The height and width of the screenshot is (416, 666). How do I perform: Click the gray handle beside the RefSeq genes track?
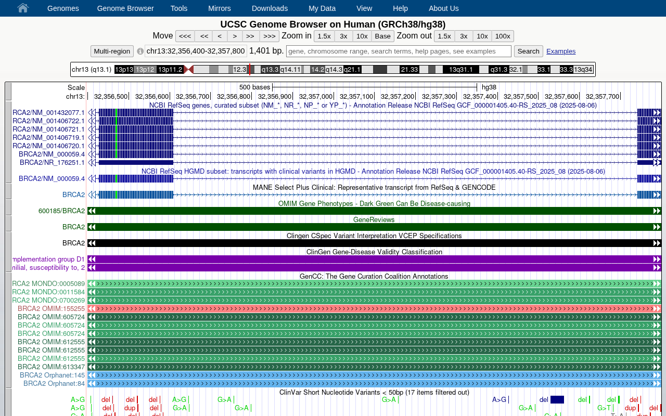(8, 142)
